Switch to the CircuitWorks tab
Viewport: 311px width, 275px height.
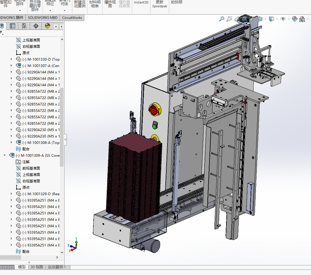coord(72,17)
